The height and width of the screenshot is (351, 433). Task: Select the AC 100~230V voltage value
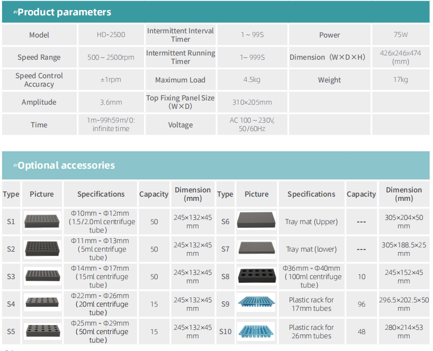coord(252,125)
